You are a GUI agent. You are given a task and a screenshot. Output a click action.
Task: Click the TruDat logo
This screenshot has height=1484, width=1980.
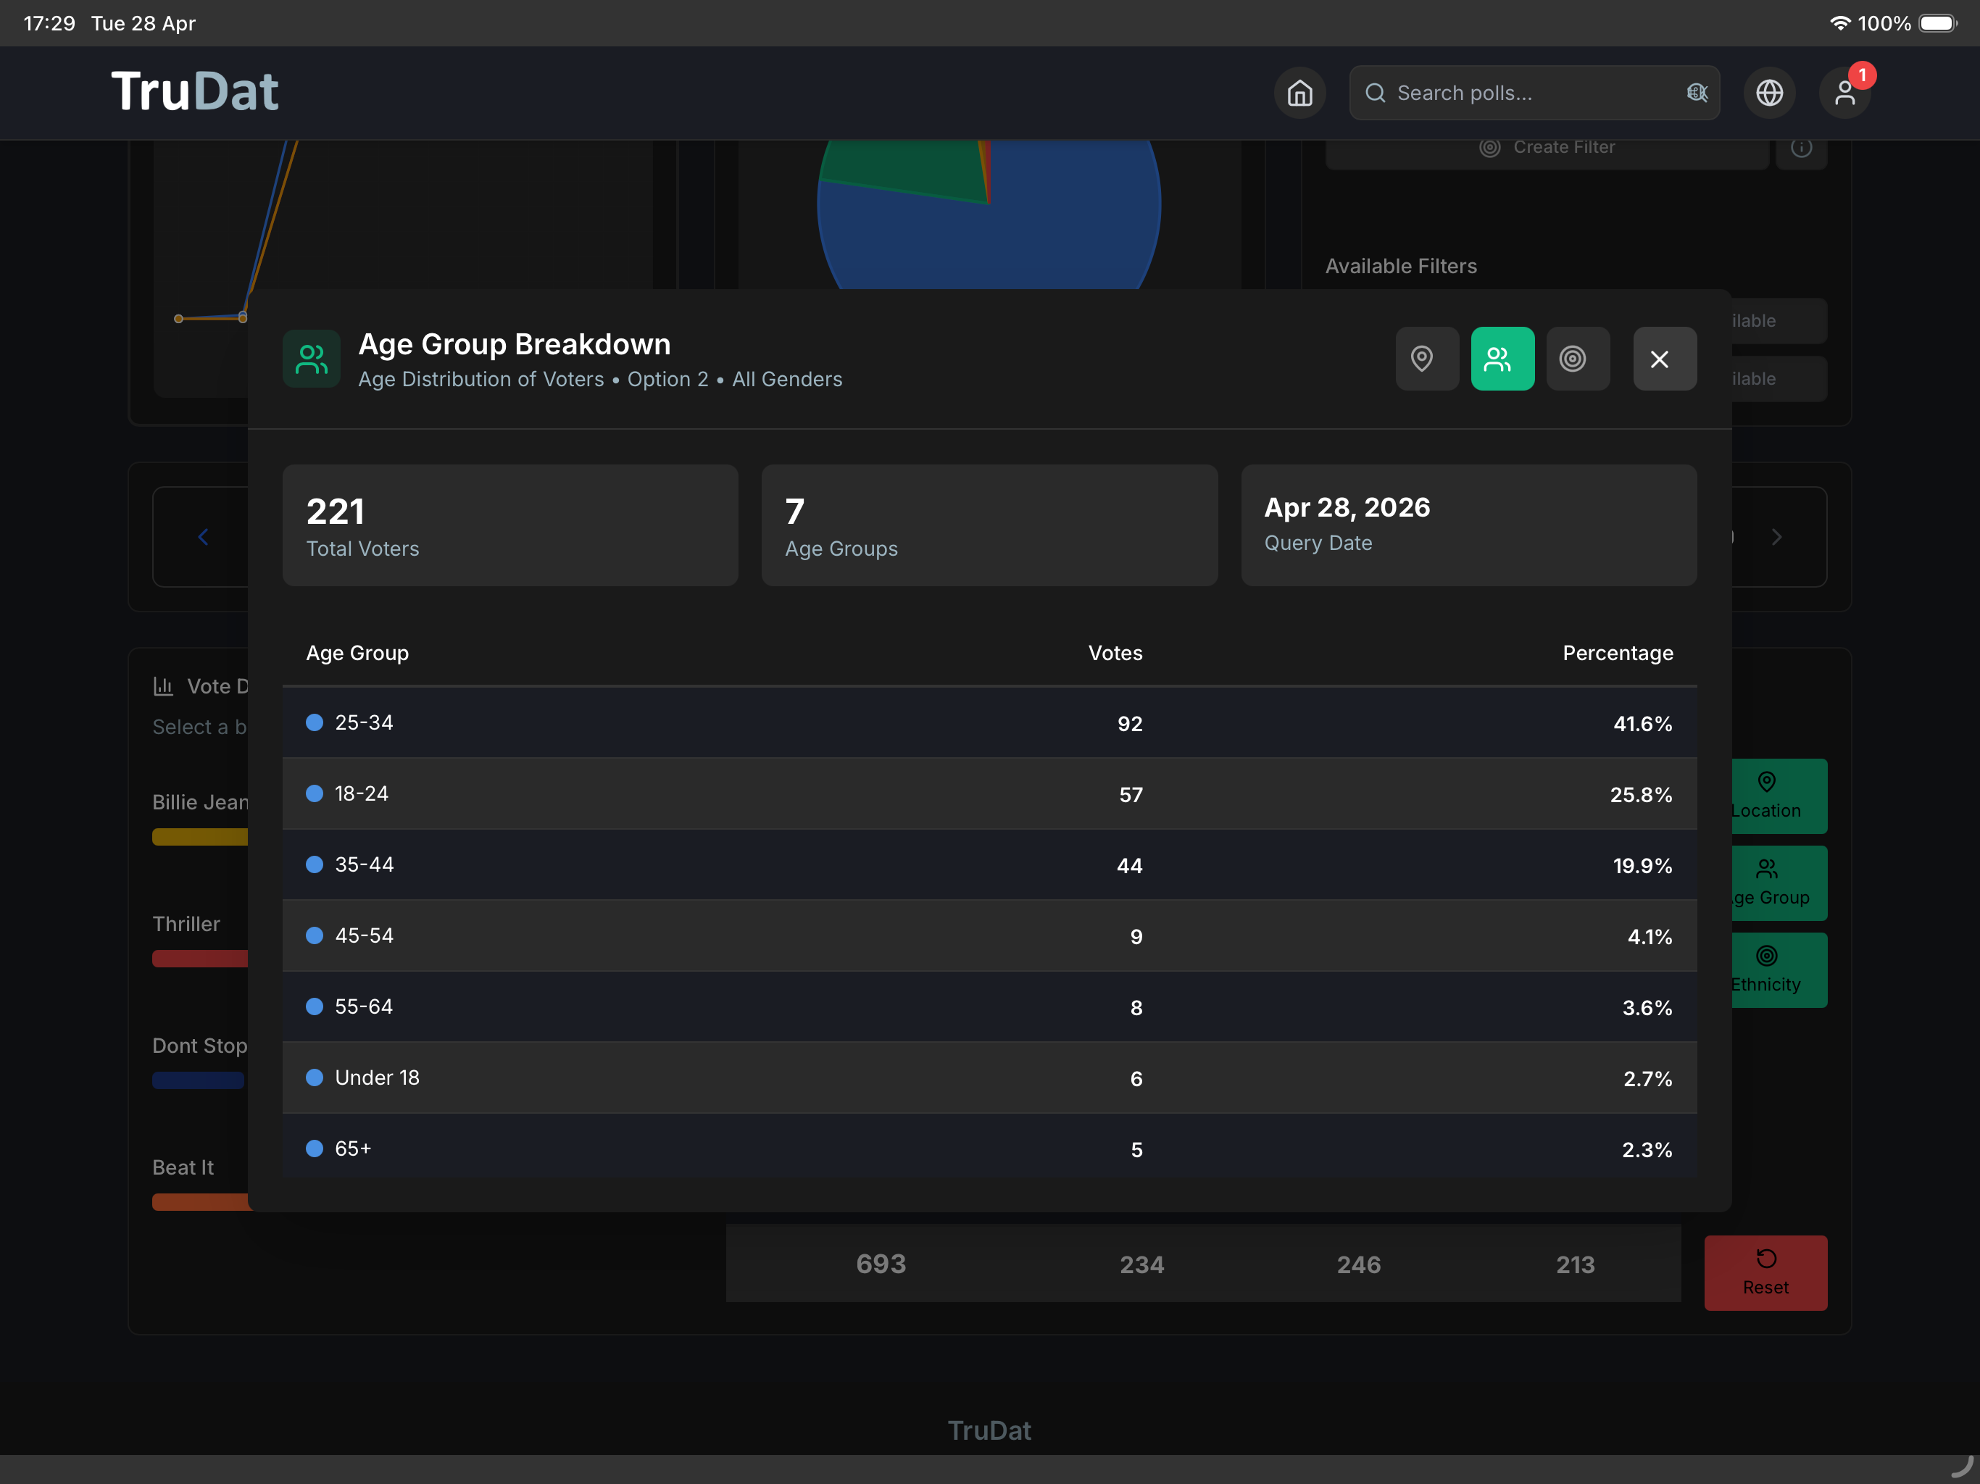point(195,91)
